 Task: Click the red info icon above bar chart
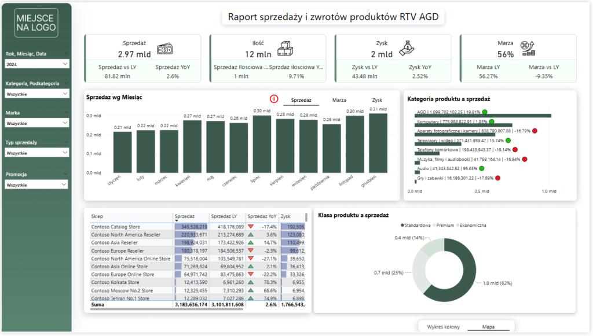click(x=274, y=99)
